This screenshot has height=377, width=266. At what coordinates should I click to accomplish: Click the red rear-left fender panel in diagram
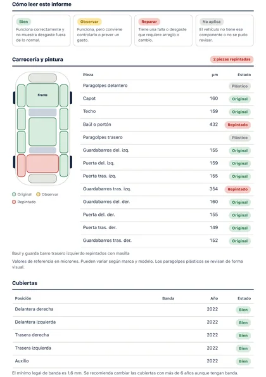tap(21, 166)
